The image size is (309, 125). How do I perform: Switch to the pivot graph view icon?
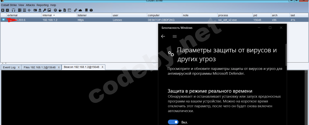20,10
